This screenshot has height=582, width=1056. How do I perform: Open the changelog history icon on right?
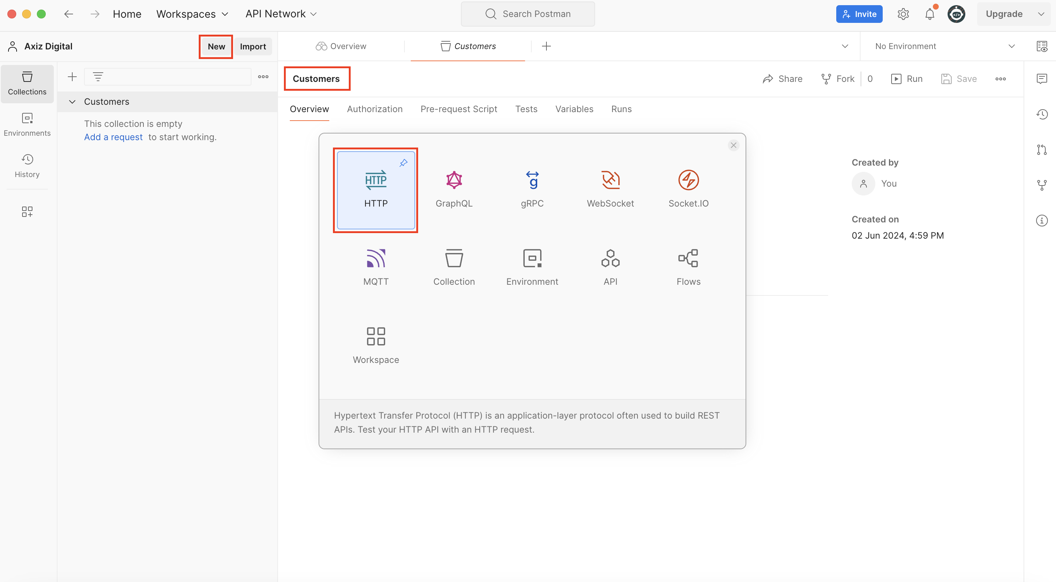coord(1042,114)
